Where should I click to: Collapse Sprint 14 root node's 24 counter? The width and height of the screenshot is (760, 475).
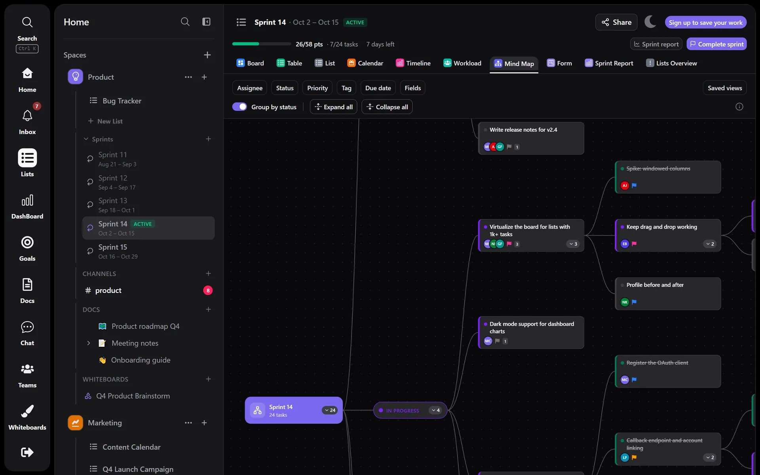coord(330,410)
